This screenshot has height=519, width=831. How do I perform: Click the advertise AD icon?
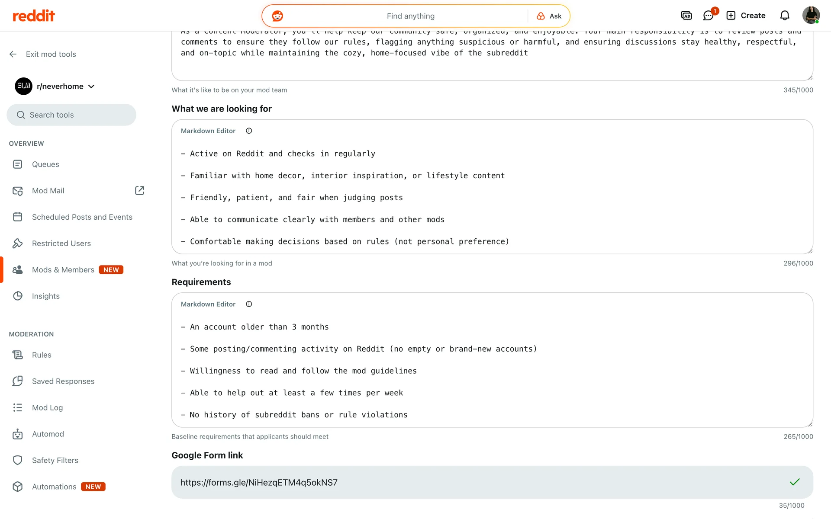[686, 16]
